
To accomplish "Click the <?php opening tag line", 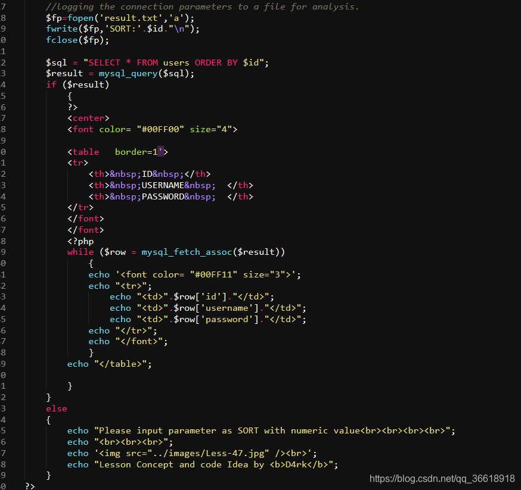I will click(x=80, y=241).
